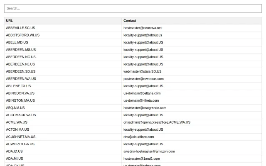Screen dimensions: 266x166
Task: Select the ABERDEEN.NJ.US cell
Action: [x=63, y=64]
